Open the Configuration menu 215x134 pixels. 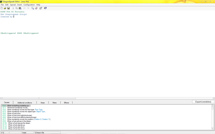pos(29,5)
